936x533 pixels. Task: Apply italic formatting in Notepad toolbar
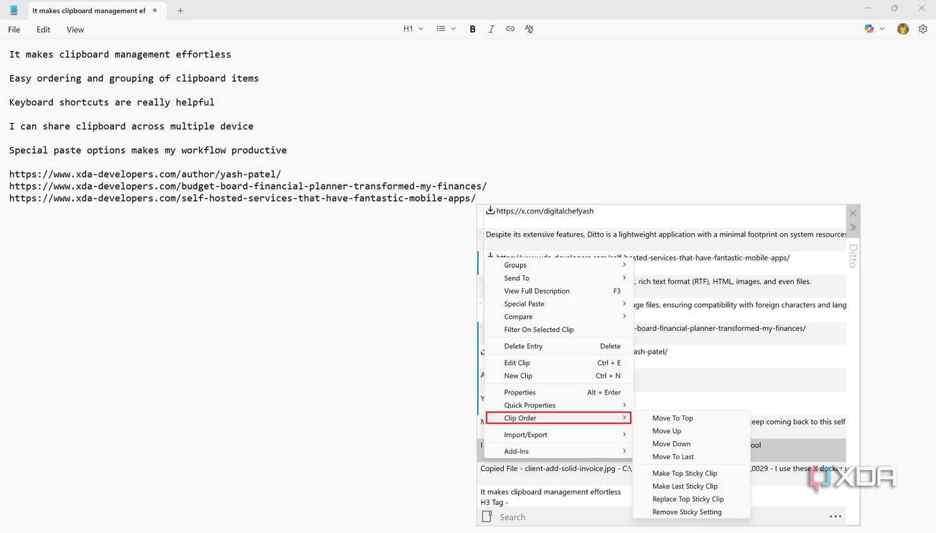491,29
